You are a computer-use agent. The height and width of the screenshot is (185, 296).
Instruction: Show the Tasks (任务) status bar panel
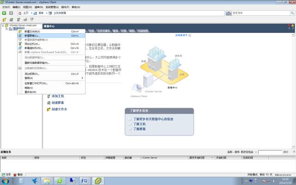tap(6, 175)
